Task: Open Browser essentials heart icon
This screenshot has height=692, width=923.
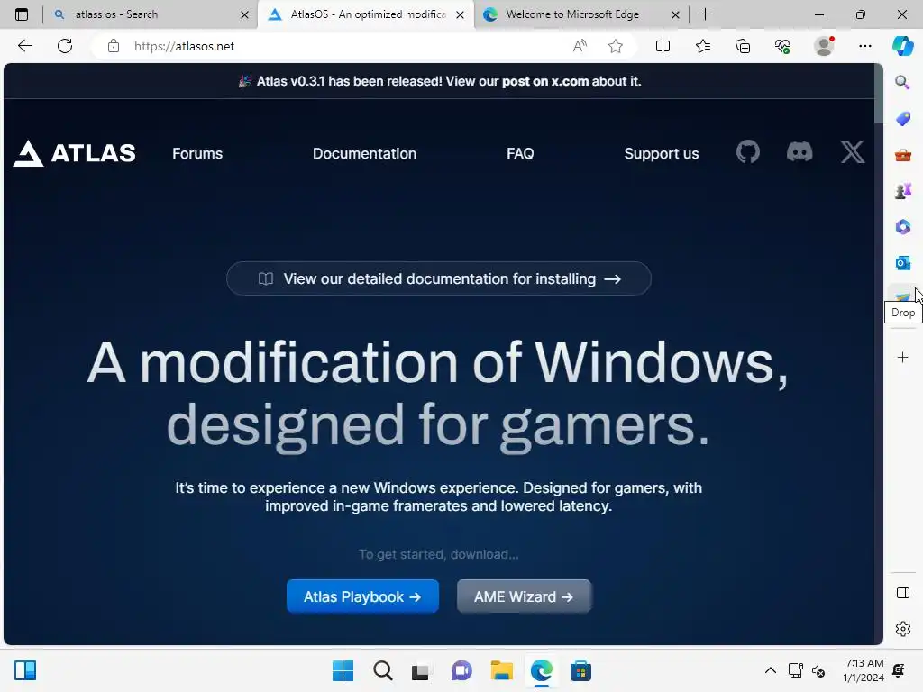Action: tap(782, 46)
